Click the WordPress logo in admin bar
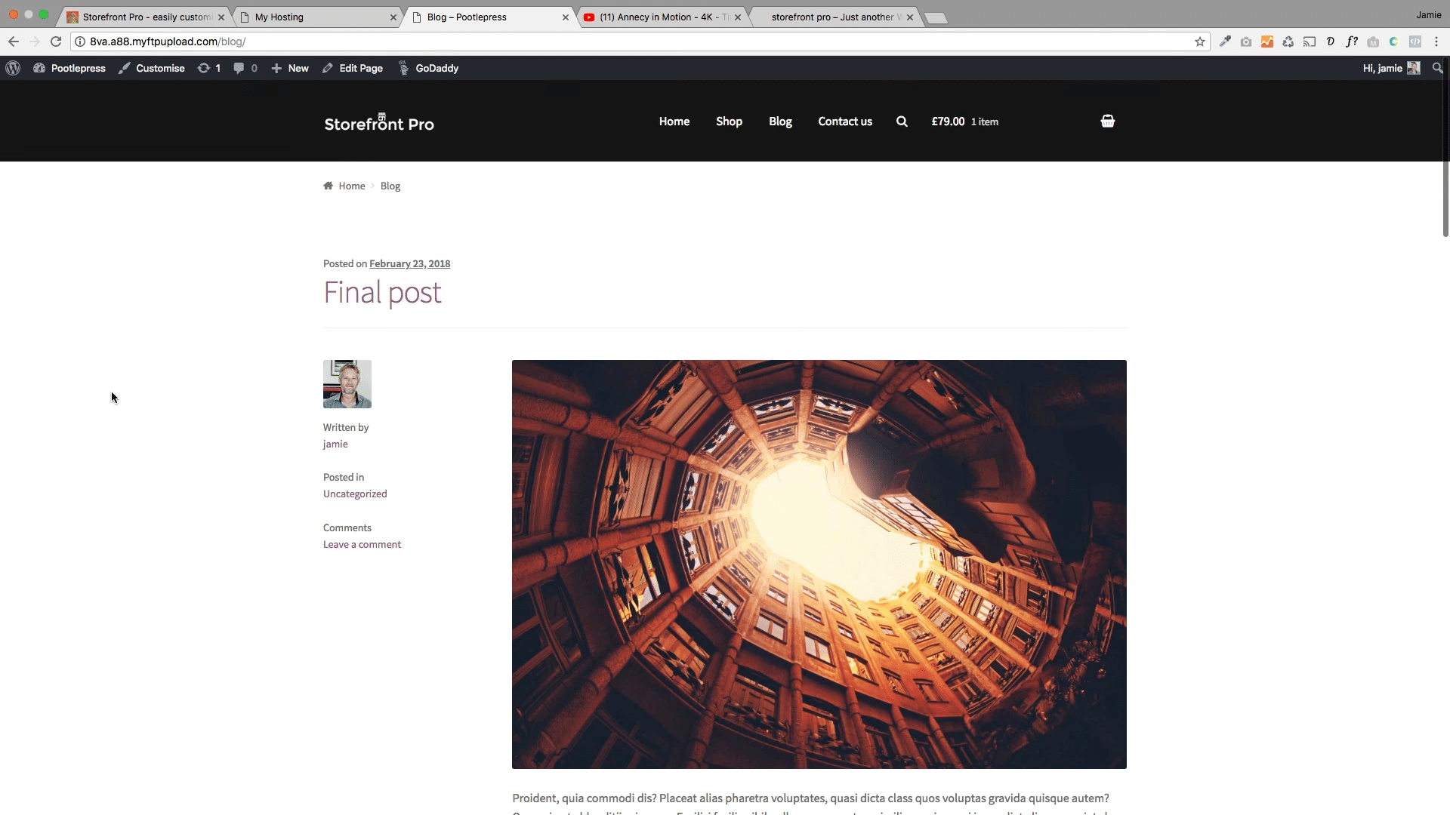 [x=13, y=68]
